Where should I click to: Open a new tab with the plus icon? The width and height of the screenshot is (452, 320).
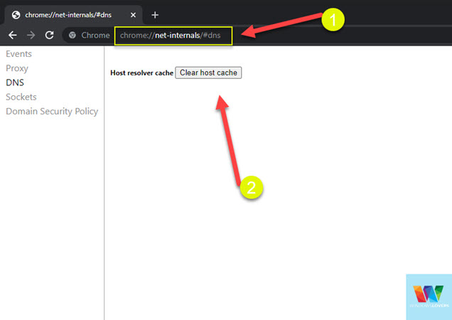[155, 15]
